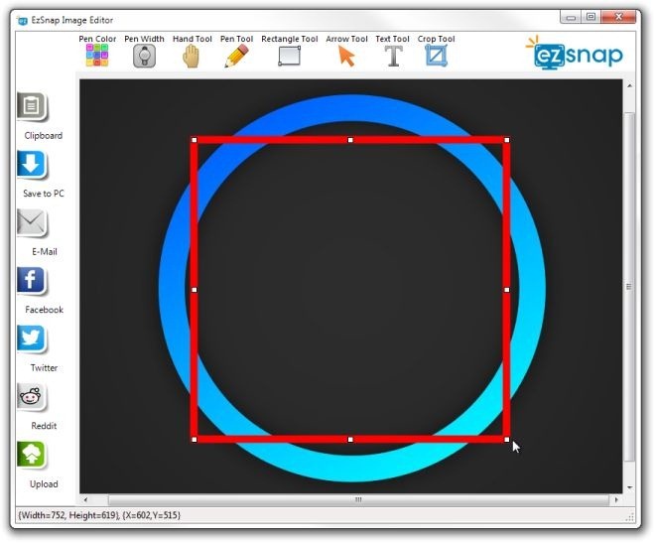Click the Crop Tool label

tap(436, 39)
